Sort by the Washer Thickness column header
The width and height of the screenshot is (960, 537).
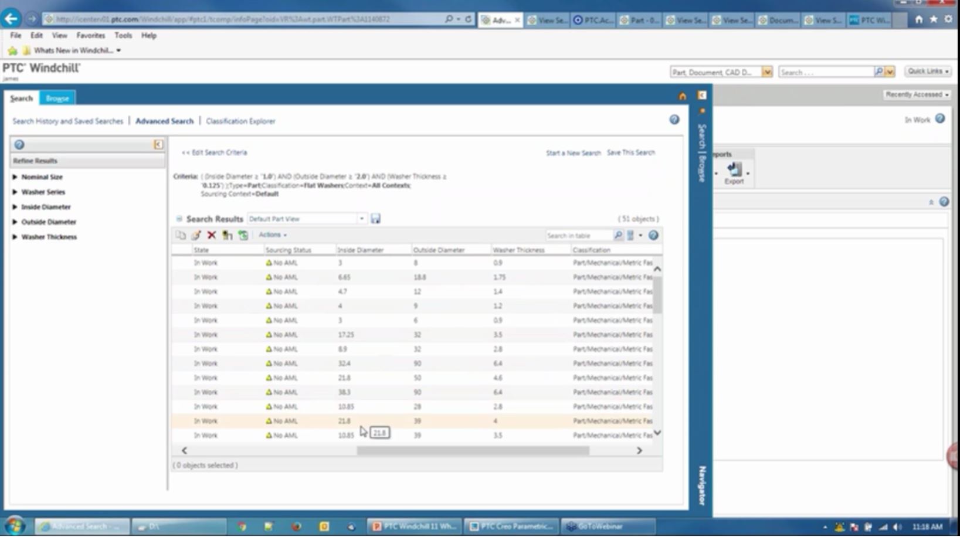(519, 250)
